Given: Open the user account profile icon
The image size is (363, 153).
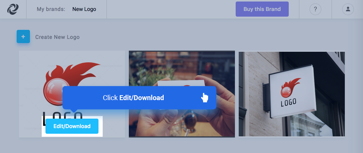Looking at the screenshot, I should [x=348, y=9].
